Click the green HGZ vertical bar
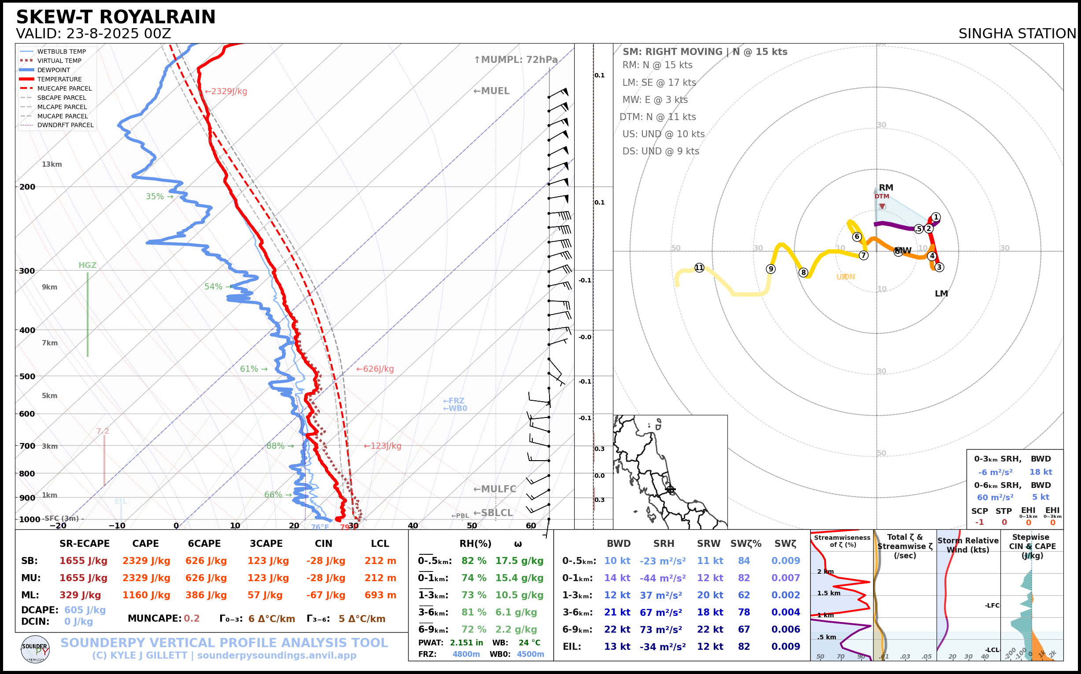The height and width of the screenshot is (674, 1081). click(88, 314)
